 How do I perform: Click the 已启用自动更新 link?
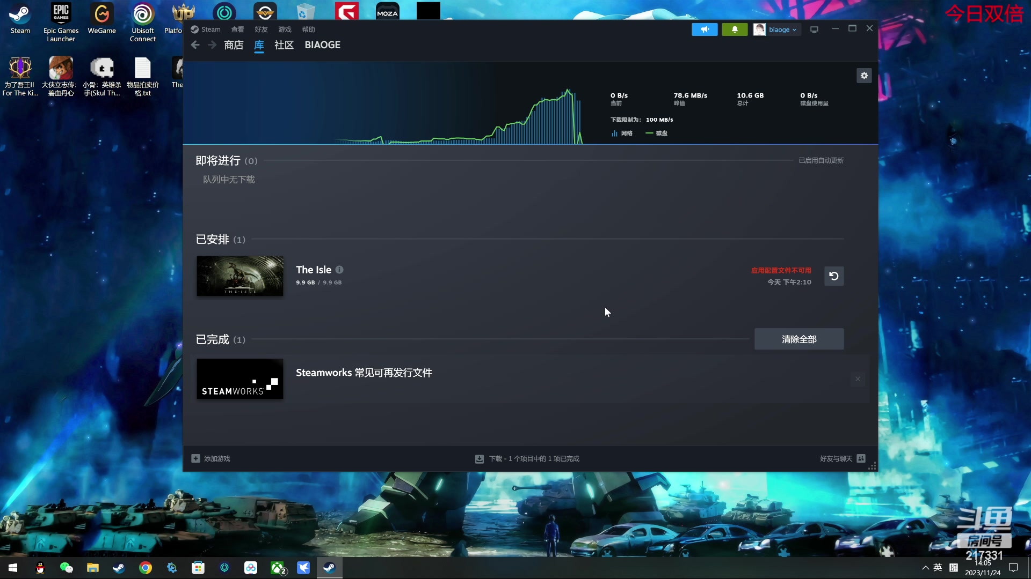(x=821, y=160)
